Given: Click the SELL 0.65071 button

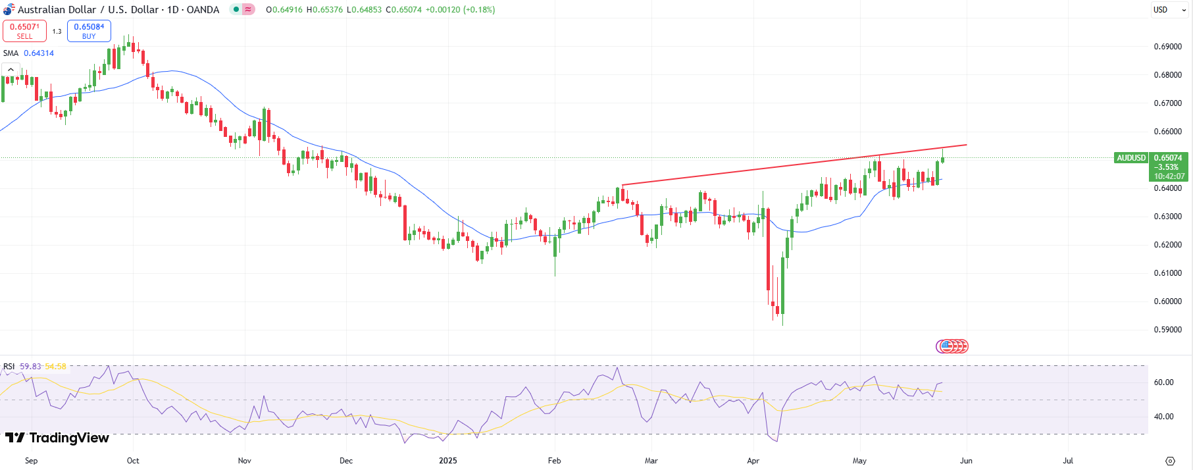Looking at the screenshot, I should 24,31.
